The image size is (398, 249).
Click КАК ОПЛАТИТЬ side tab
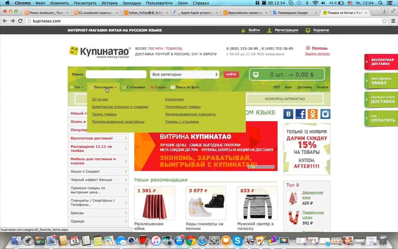click(381, 118)
